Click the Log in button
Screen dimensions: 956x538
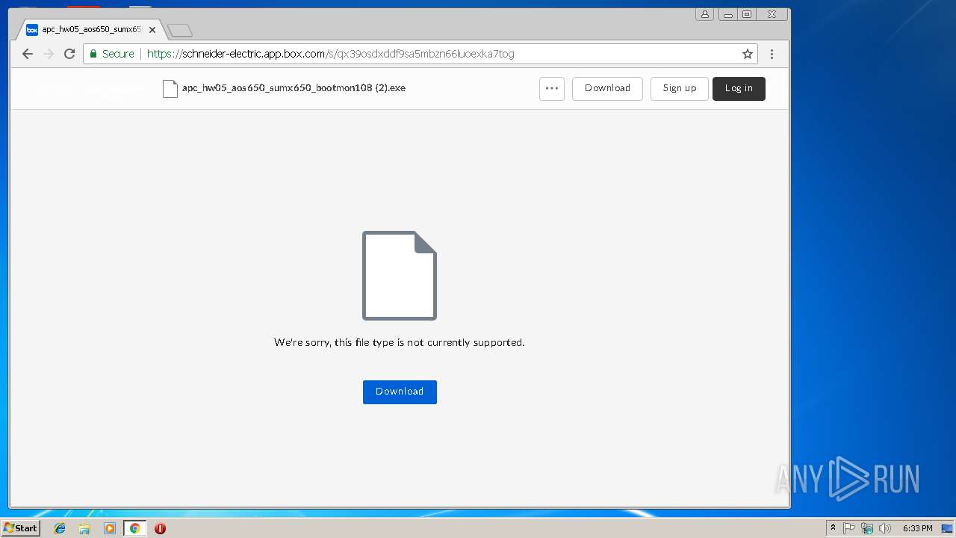pyautogui.click(x=739, y=88)
